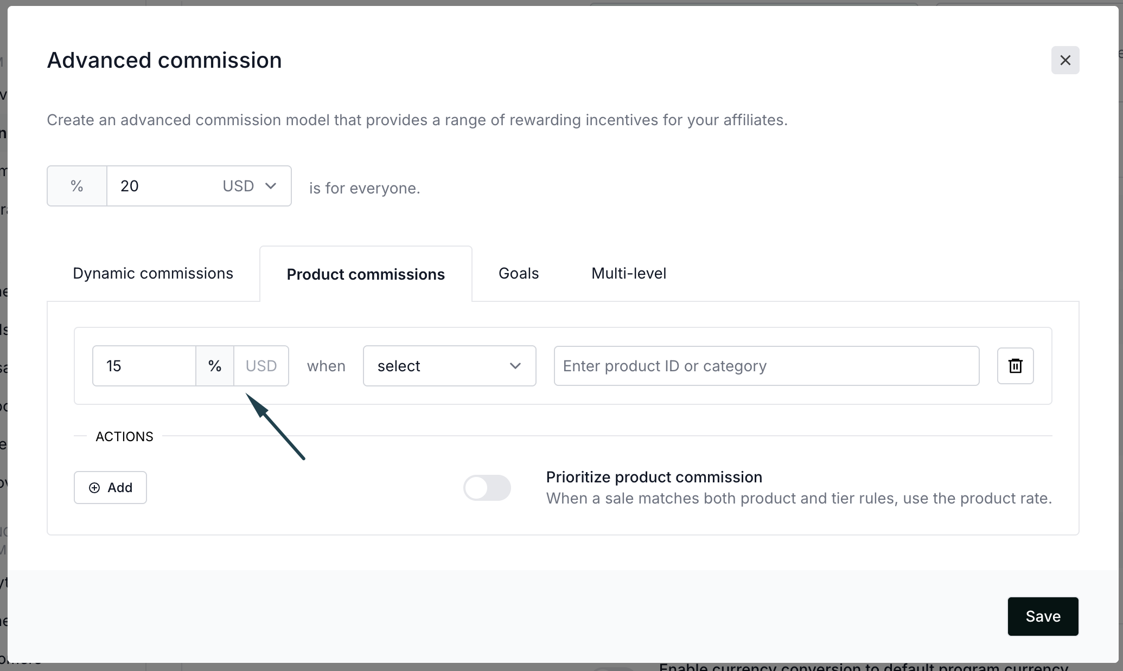
Task: Close the Advanced commission dialog
Action: (x=1065, y=60)
